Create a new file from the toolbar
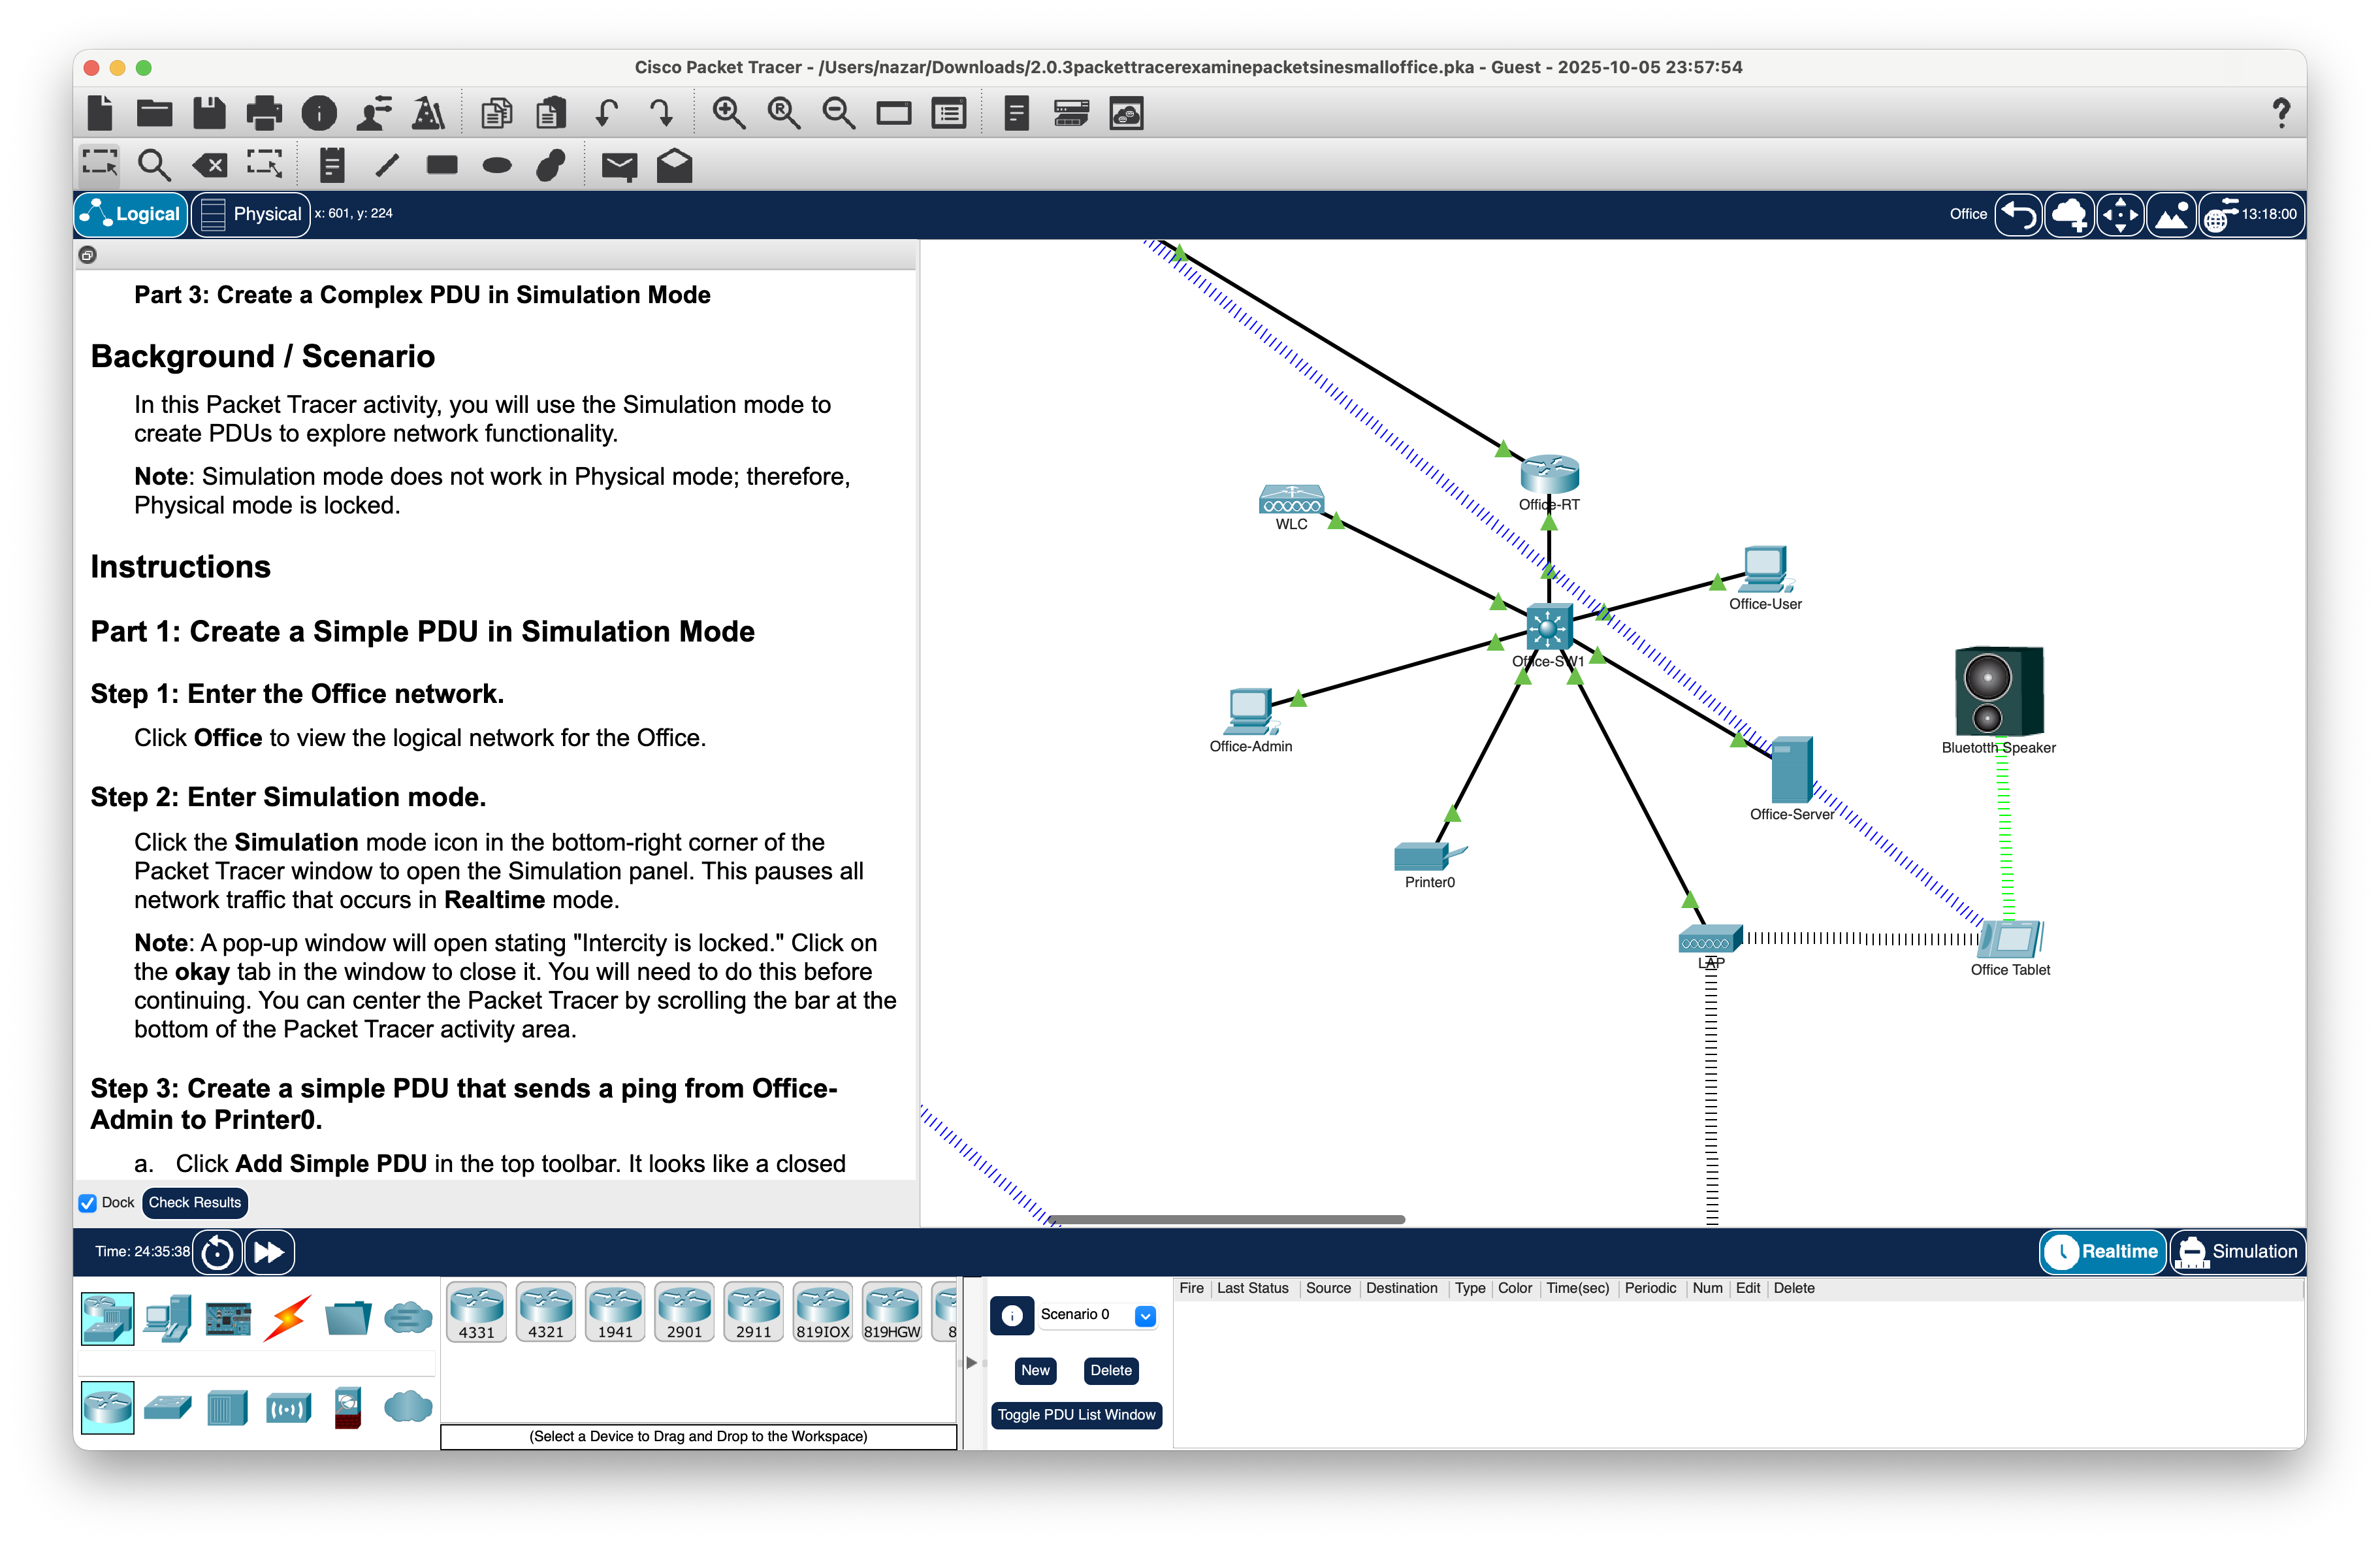Image resolution: width=2380 pixels, height=1547 pixels. 100,113
